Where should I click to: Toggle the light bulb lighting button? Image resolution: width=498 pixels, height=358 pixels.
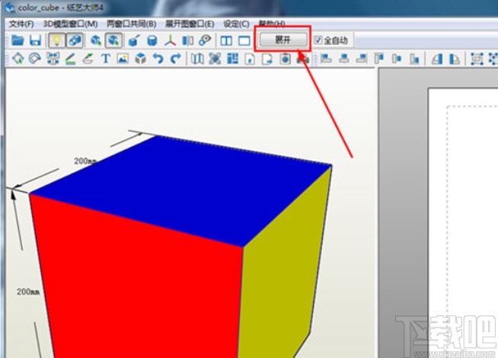tap(57, 40)
